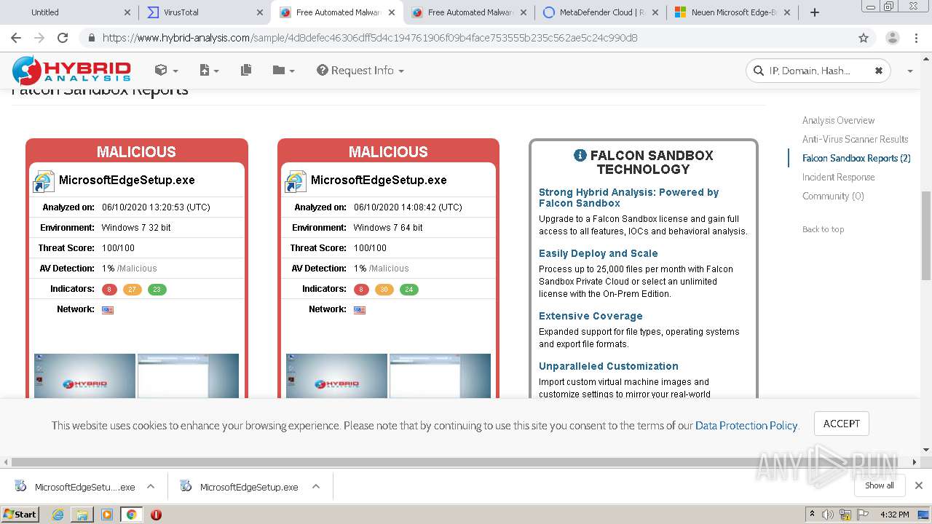The height and width of the screenshot is (524, 932).
Task: Switch to the VirusTotal tab
Action: (x=204, y=12)
